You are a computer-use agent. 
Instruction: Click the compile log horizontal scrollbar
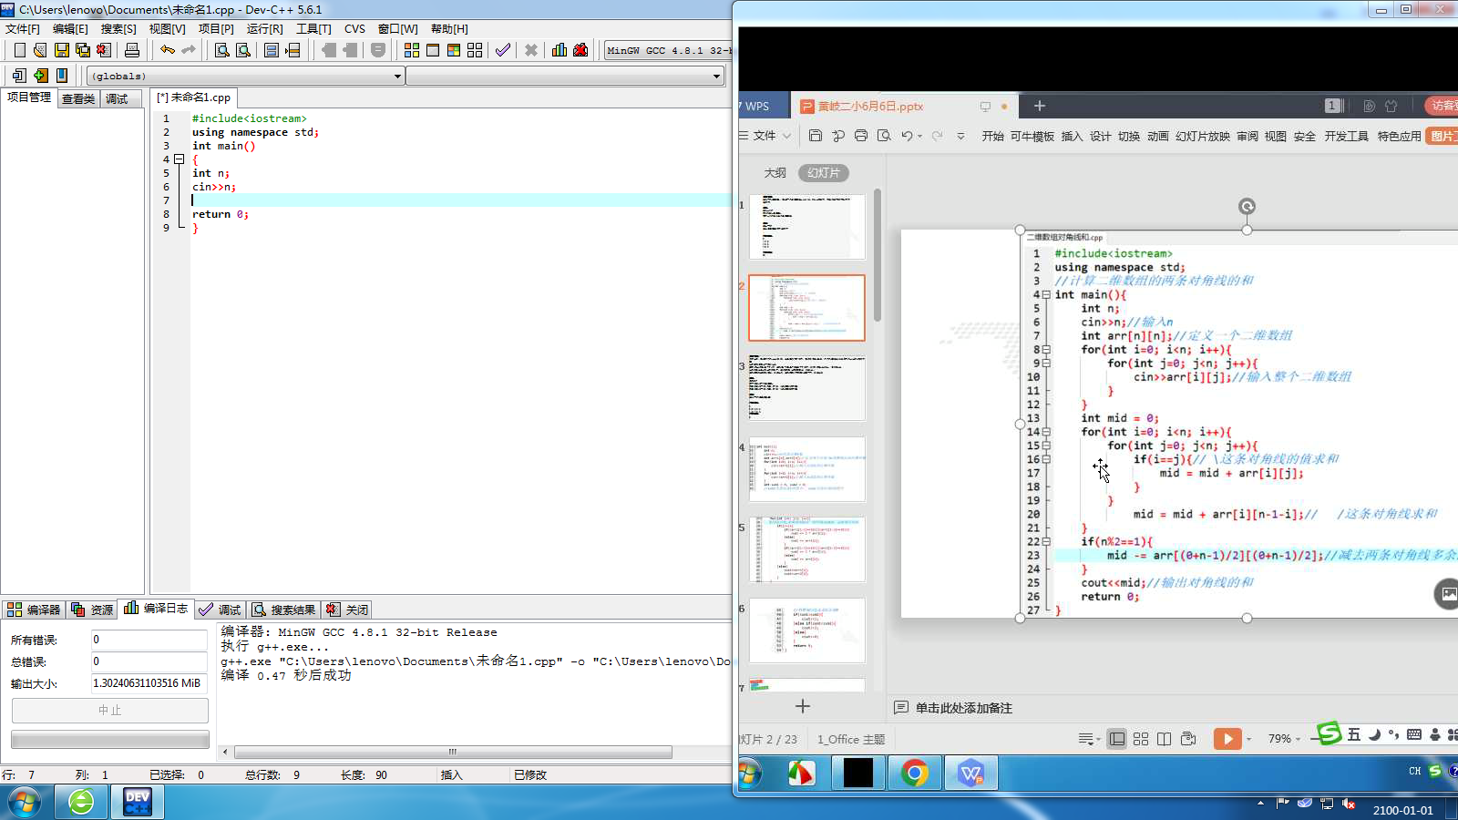point(453,752)
